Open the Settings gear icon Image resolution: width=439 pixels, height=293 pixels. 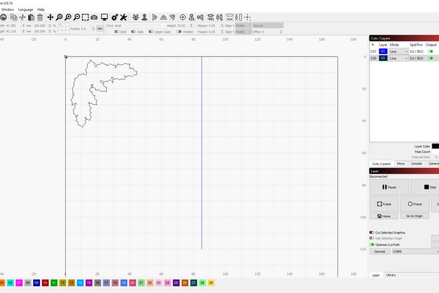[x=114, y=17]
